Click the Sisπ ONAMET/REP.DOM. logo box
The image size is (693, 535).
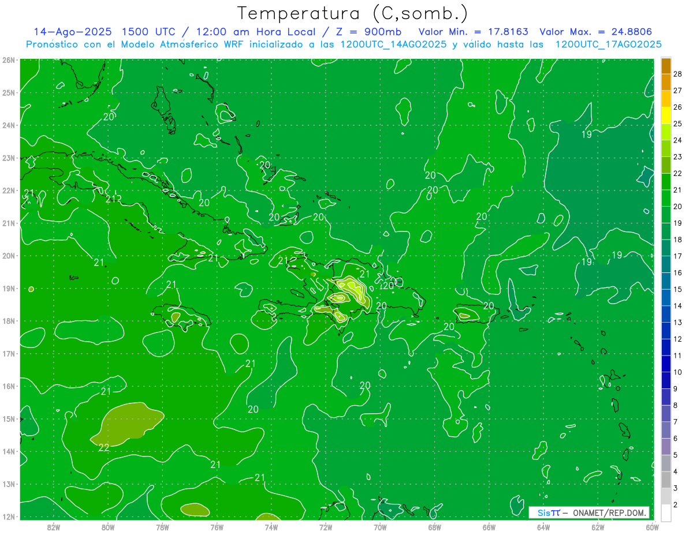pyautogui.click(x=589, y=512)
